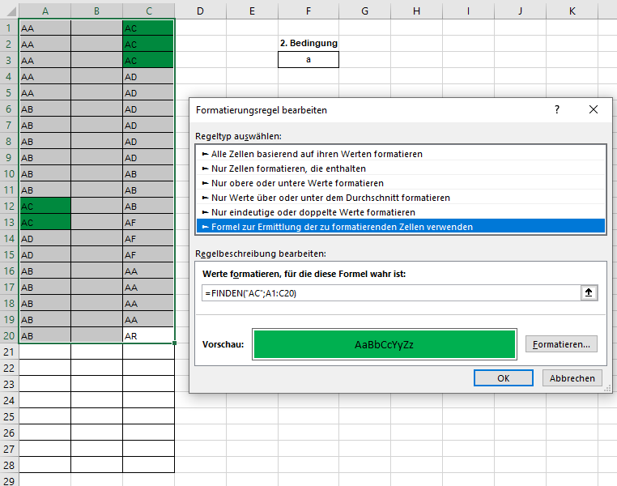617x486 pixels.
Task: Select column B header
Action: point(97,11)
